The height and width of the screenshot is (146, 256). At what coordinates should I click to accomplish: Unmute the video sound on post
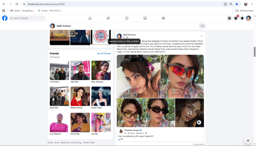[199, 122]
